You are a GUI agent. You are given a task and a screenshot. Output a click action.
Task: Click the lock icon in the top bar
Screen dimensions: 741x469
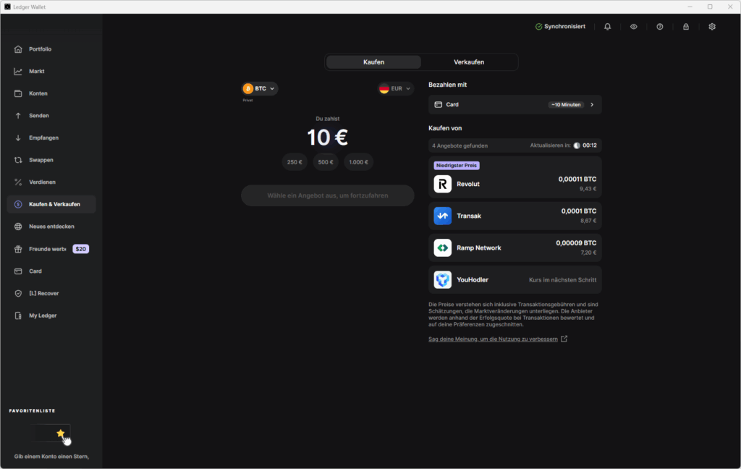(x=685, y=26)
